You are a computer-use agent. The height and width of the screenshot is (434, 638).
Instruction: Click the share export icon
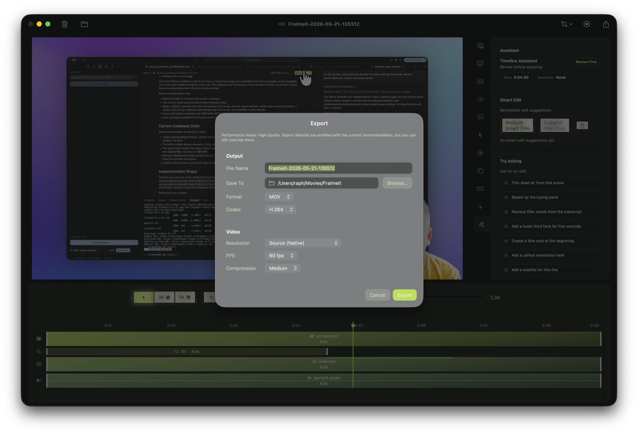(x=606, y=24)
